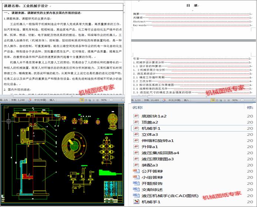Toggle 插入 insert mode in left Word status bar
This screenshot has height=207, width=257.
[x=52, y=100]
